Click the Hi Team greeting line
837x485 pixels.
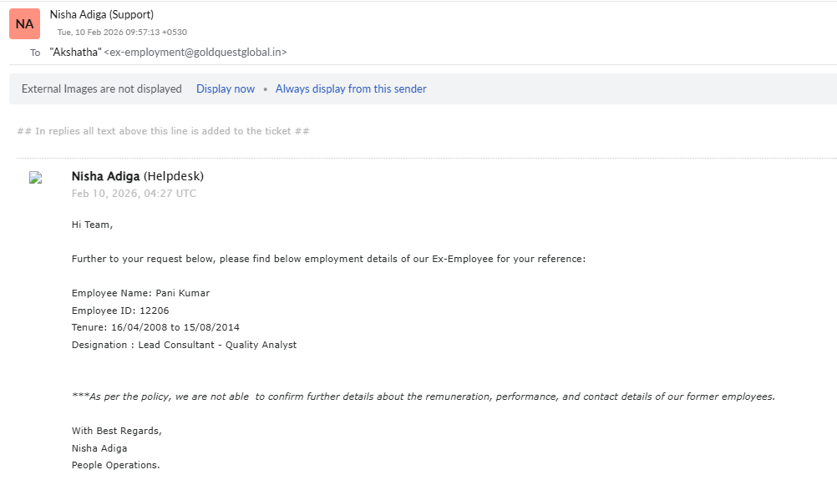92,225
